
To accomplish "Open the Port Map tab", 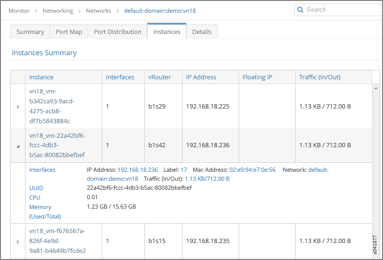I will (x=69, y=32).
